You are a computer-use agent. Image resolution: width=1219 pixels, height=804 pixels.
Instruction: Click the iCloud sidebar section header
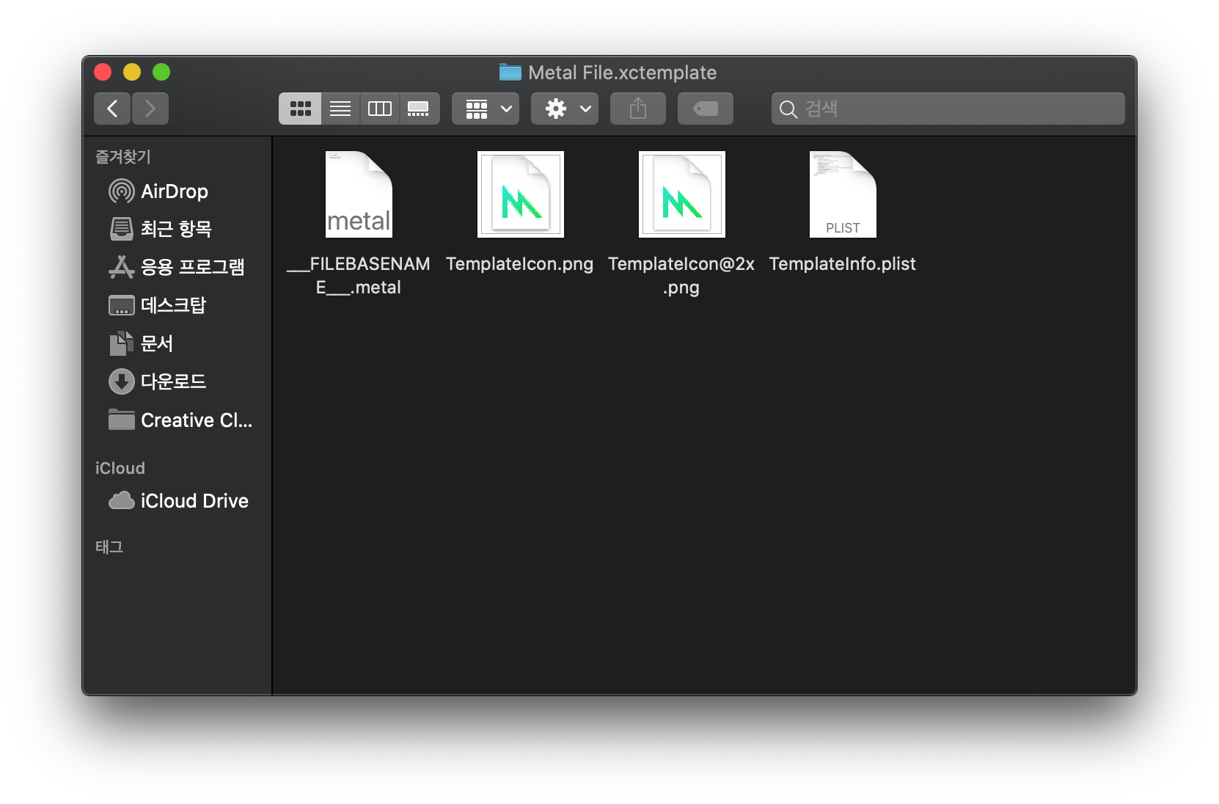click(x=120, y=468)
